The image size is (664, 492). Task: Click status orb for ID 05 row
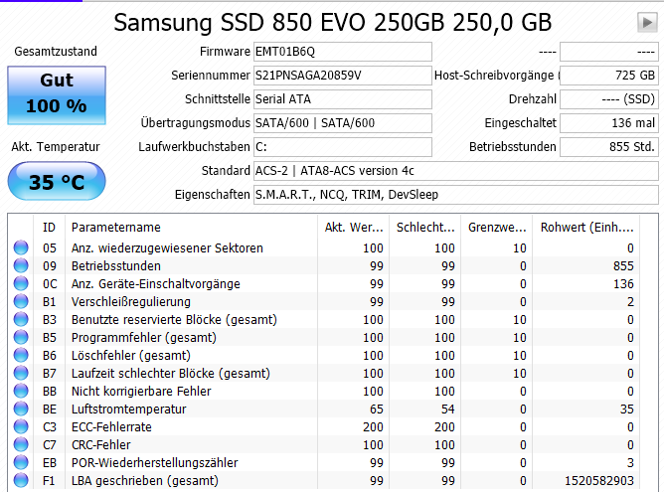(21, 247)
